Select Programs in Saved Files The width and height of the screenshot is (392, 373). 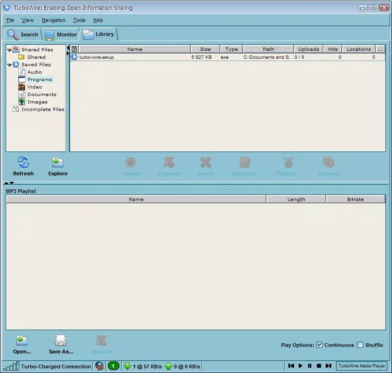pos(40,79)
